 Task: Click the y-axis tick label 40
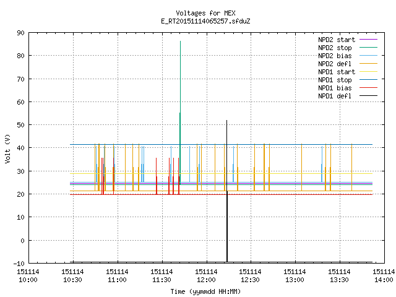coord(20,148)
